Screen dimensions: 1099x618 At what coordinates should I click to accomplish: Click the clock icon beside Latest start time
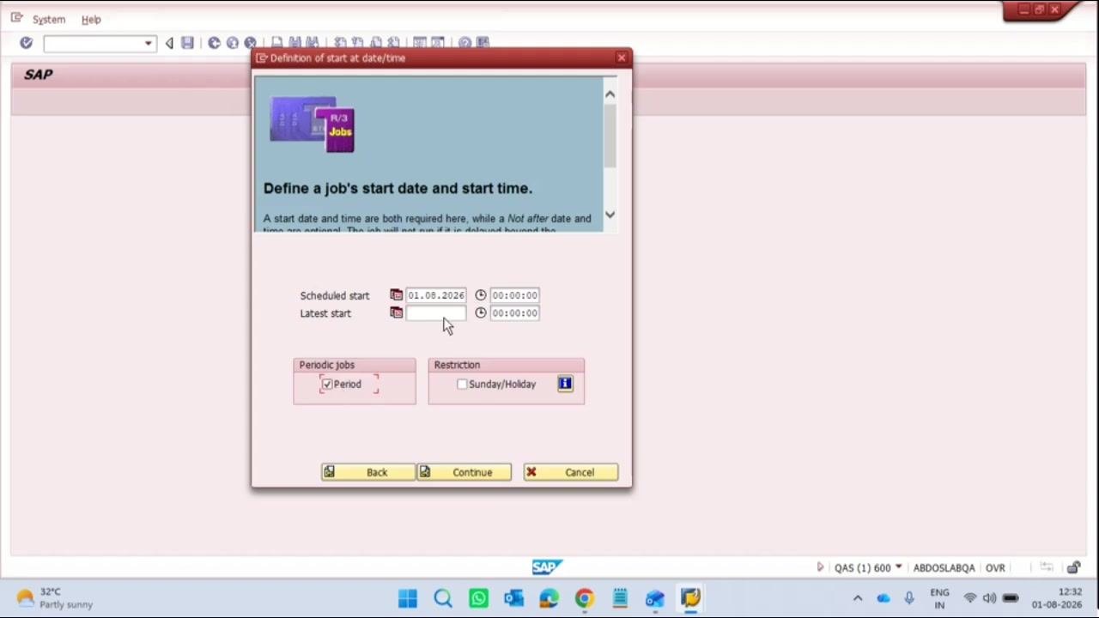(481, 313)
